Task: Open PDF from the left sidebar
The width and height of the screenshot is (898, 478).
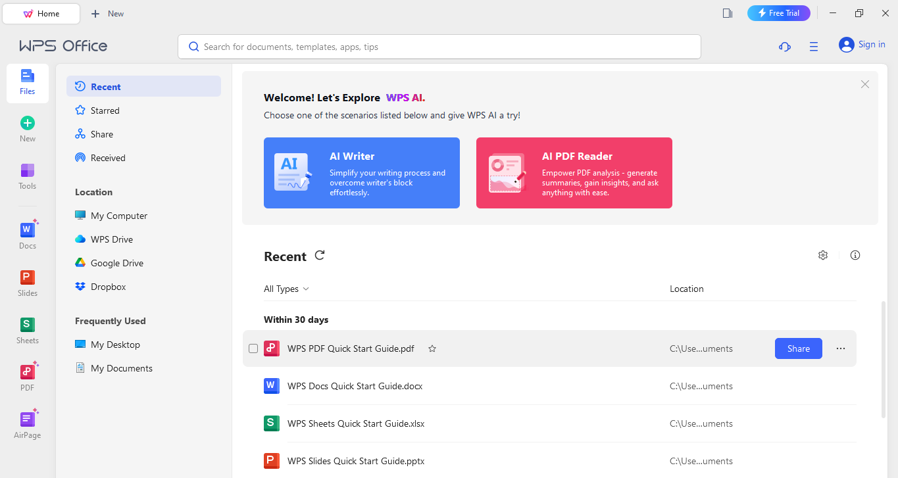Action: (x=28, y=377)
